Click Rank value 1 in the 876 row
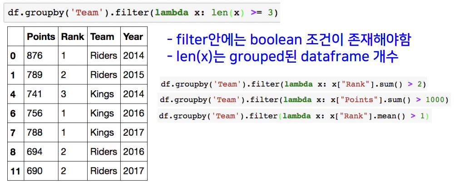Viewport: 474px width, 187px height. coord(63,56)
